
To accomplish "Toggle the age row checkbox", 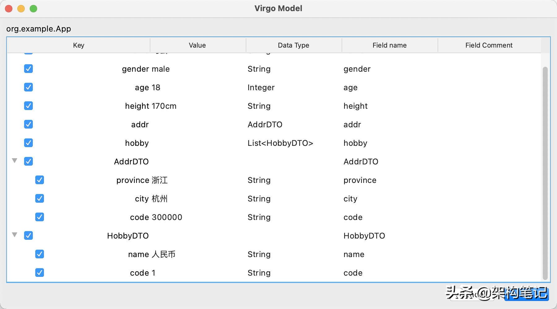I will click(x=28, y=87).
